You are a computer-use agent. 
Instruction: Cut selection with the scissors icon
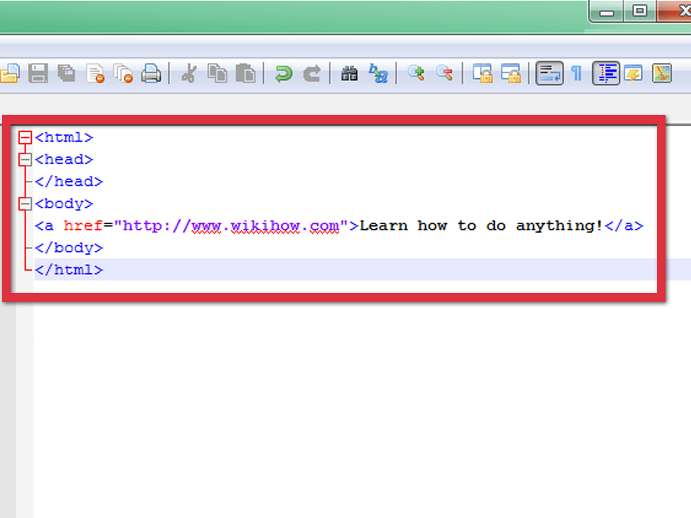[x=189, y=73]
